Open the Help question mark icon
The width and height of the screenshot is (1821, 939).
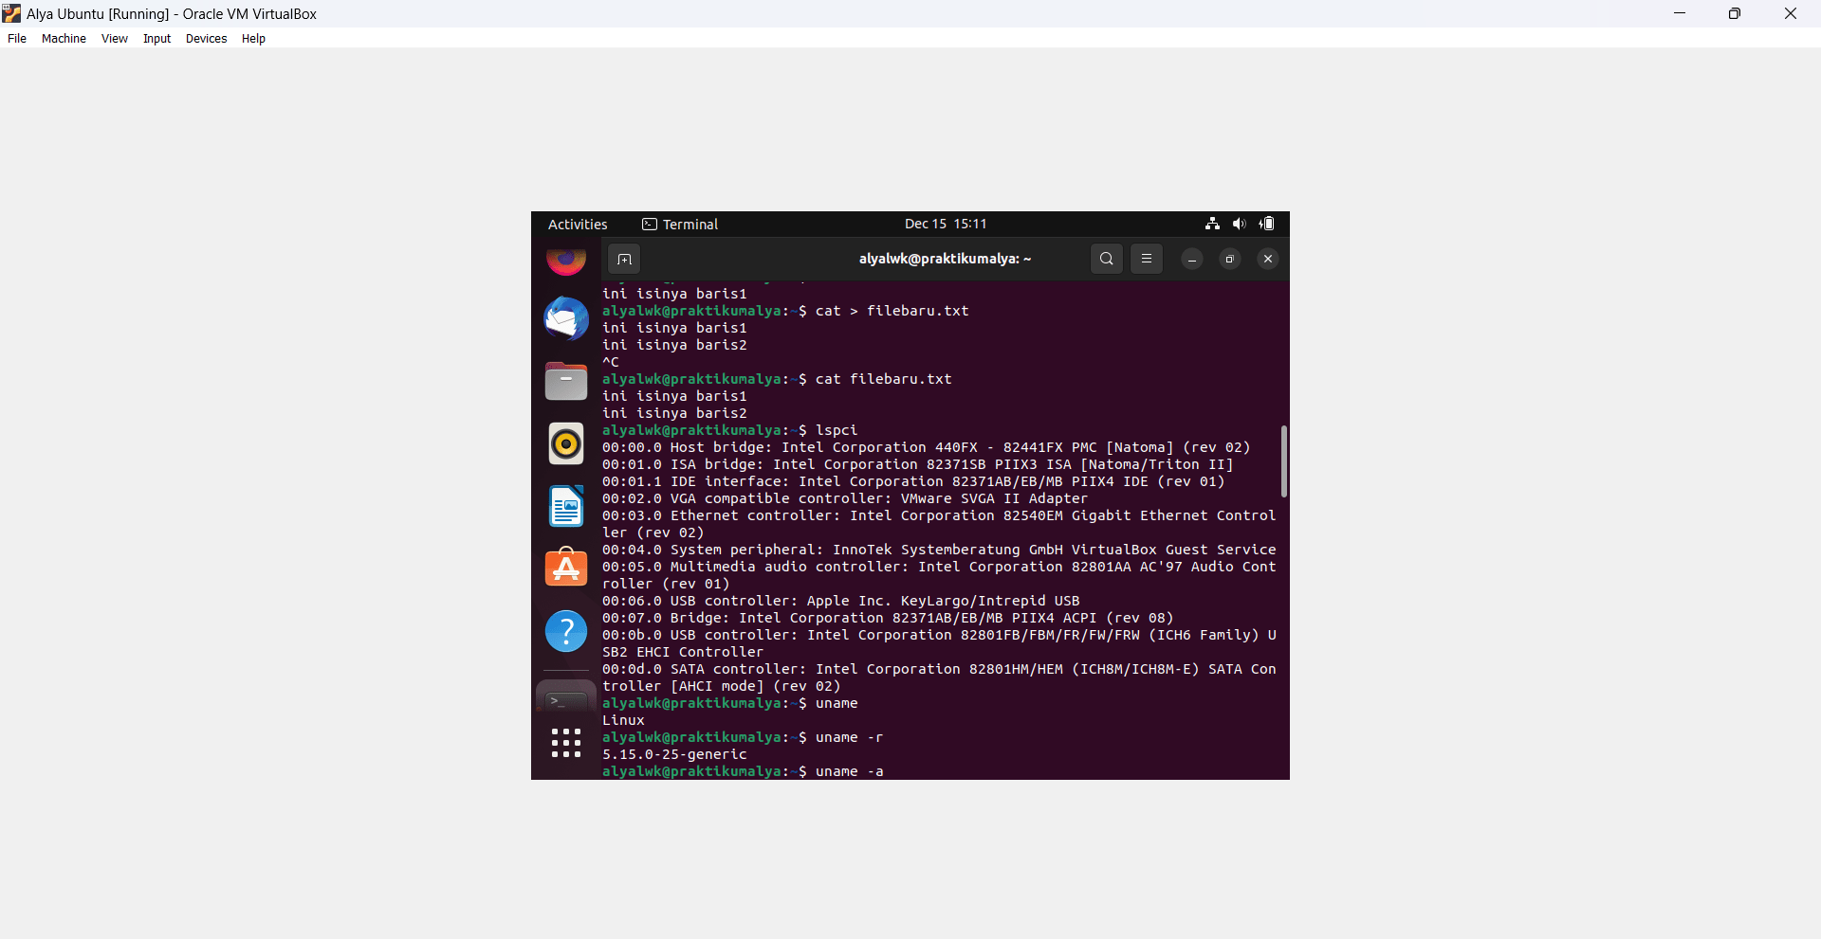566,631
